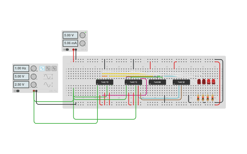This screenshot has width=247, height=154.
Task: Select the leftmost 74HC73 flip-flop chip
Action: [105, 82]
